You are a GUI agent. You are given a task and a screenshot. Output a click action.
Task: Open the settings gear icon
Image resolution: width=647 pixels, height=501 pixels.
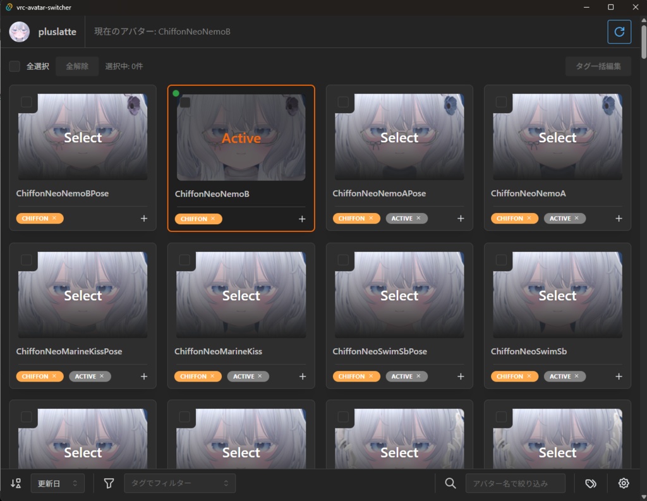pos(623,483)
